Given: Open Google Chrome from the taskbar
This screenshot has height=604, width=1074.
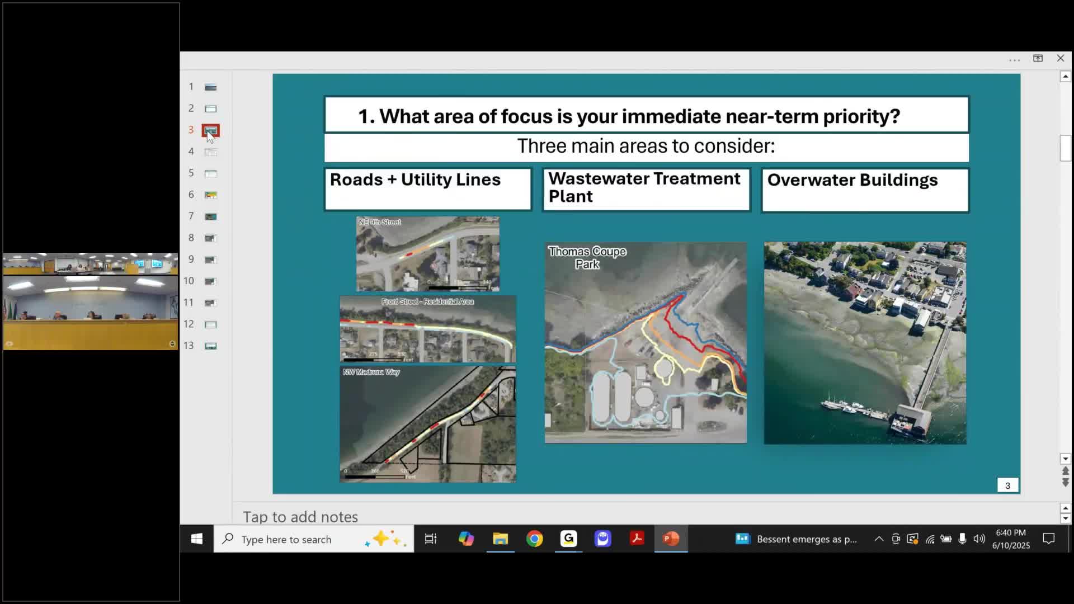Looking at the screenshot, I should (534, 539).
